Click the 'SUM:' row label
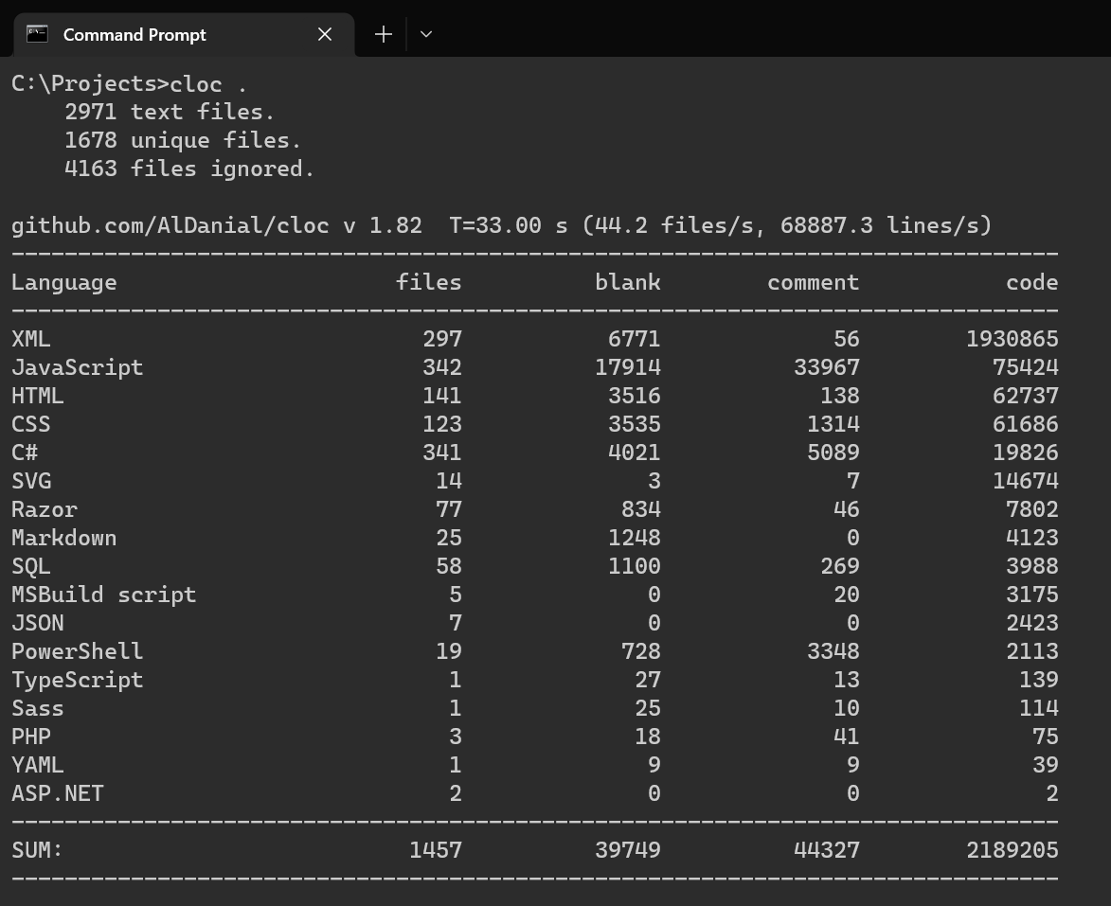1111x906 pixels. coord(37,849)
